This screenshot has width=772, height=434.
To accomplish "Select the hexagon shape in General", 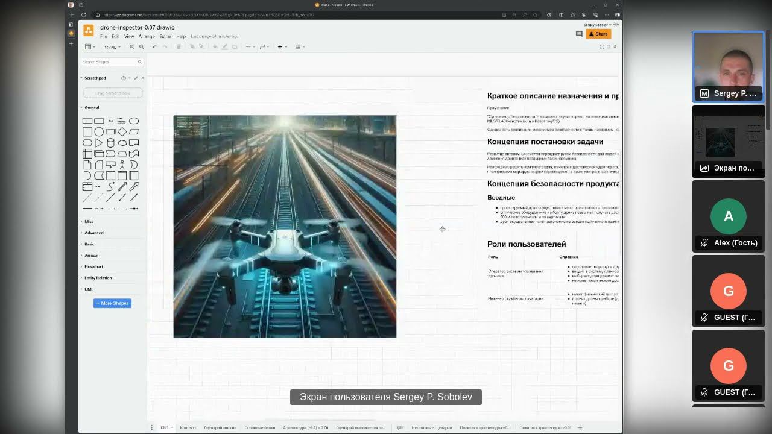I will click(87, 143).
